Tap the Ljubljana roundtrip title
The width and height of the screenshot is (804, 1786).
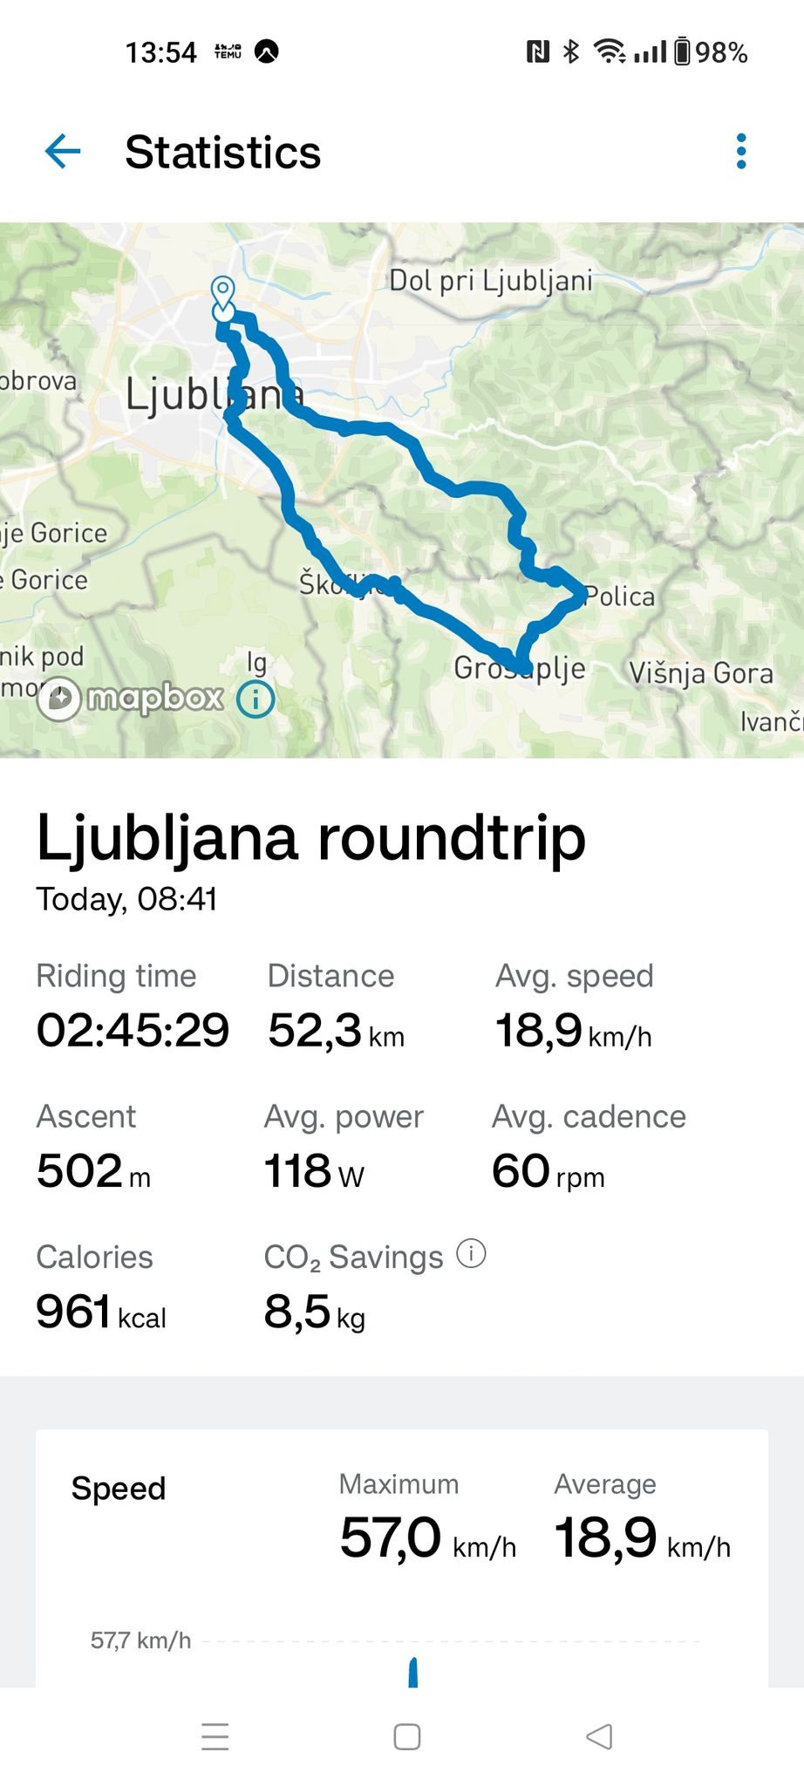coord(310,838)
